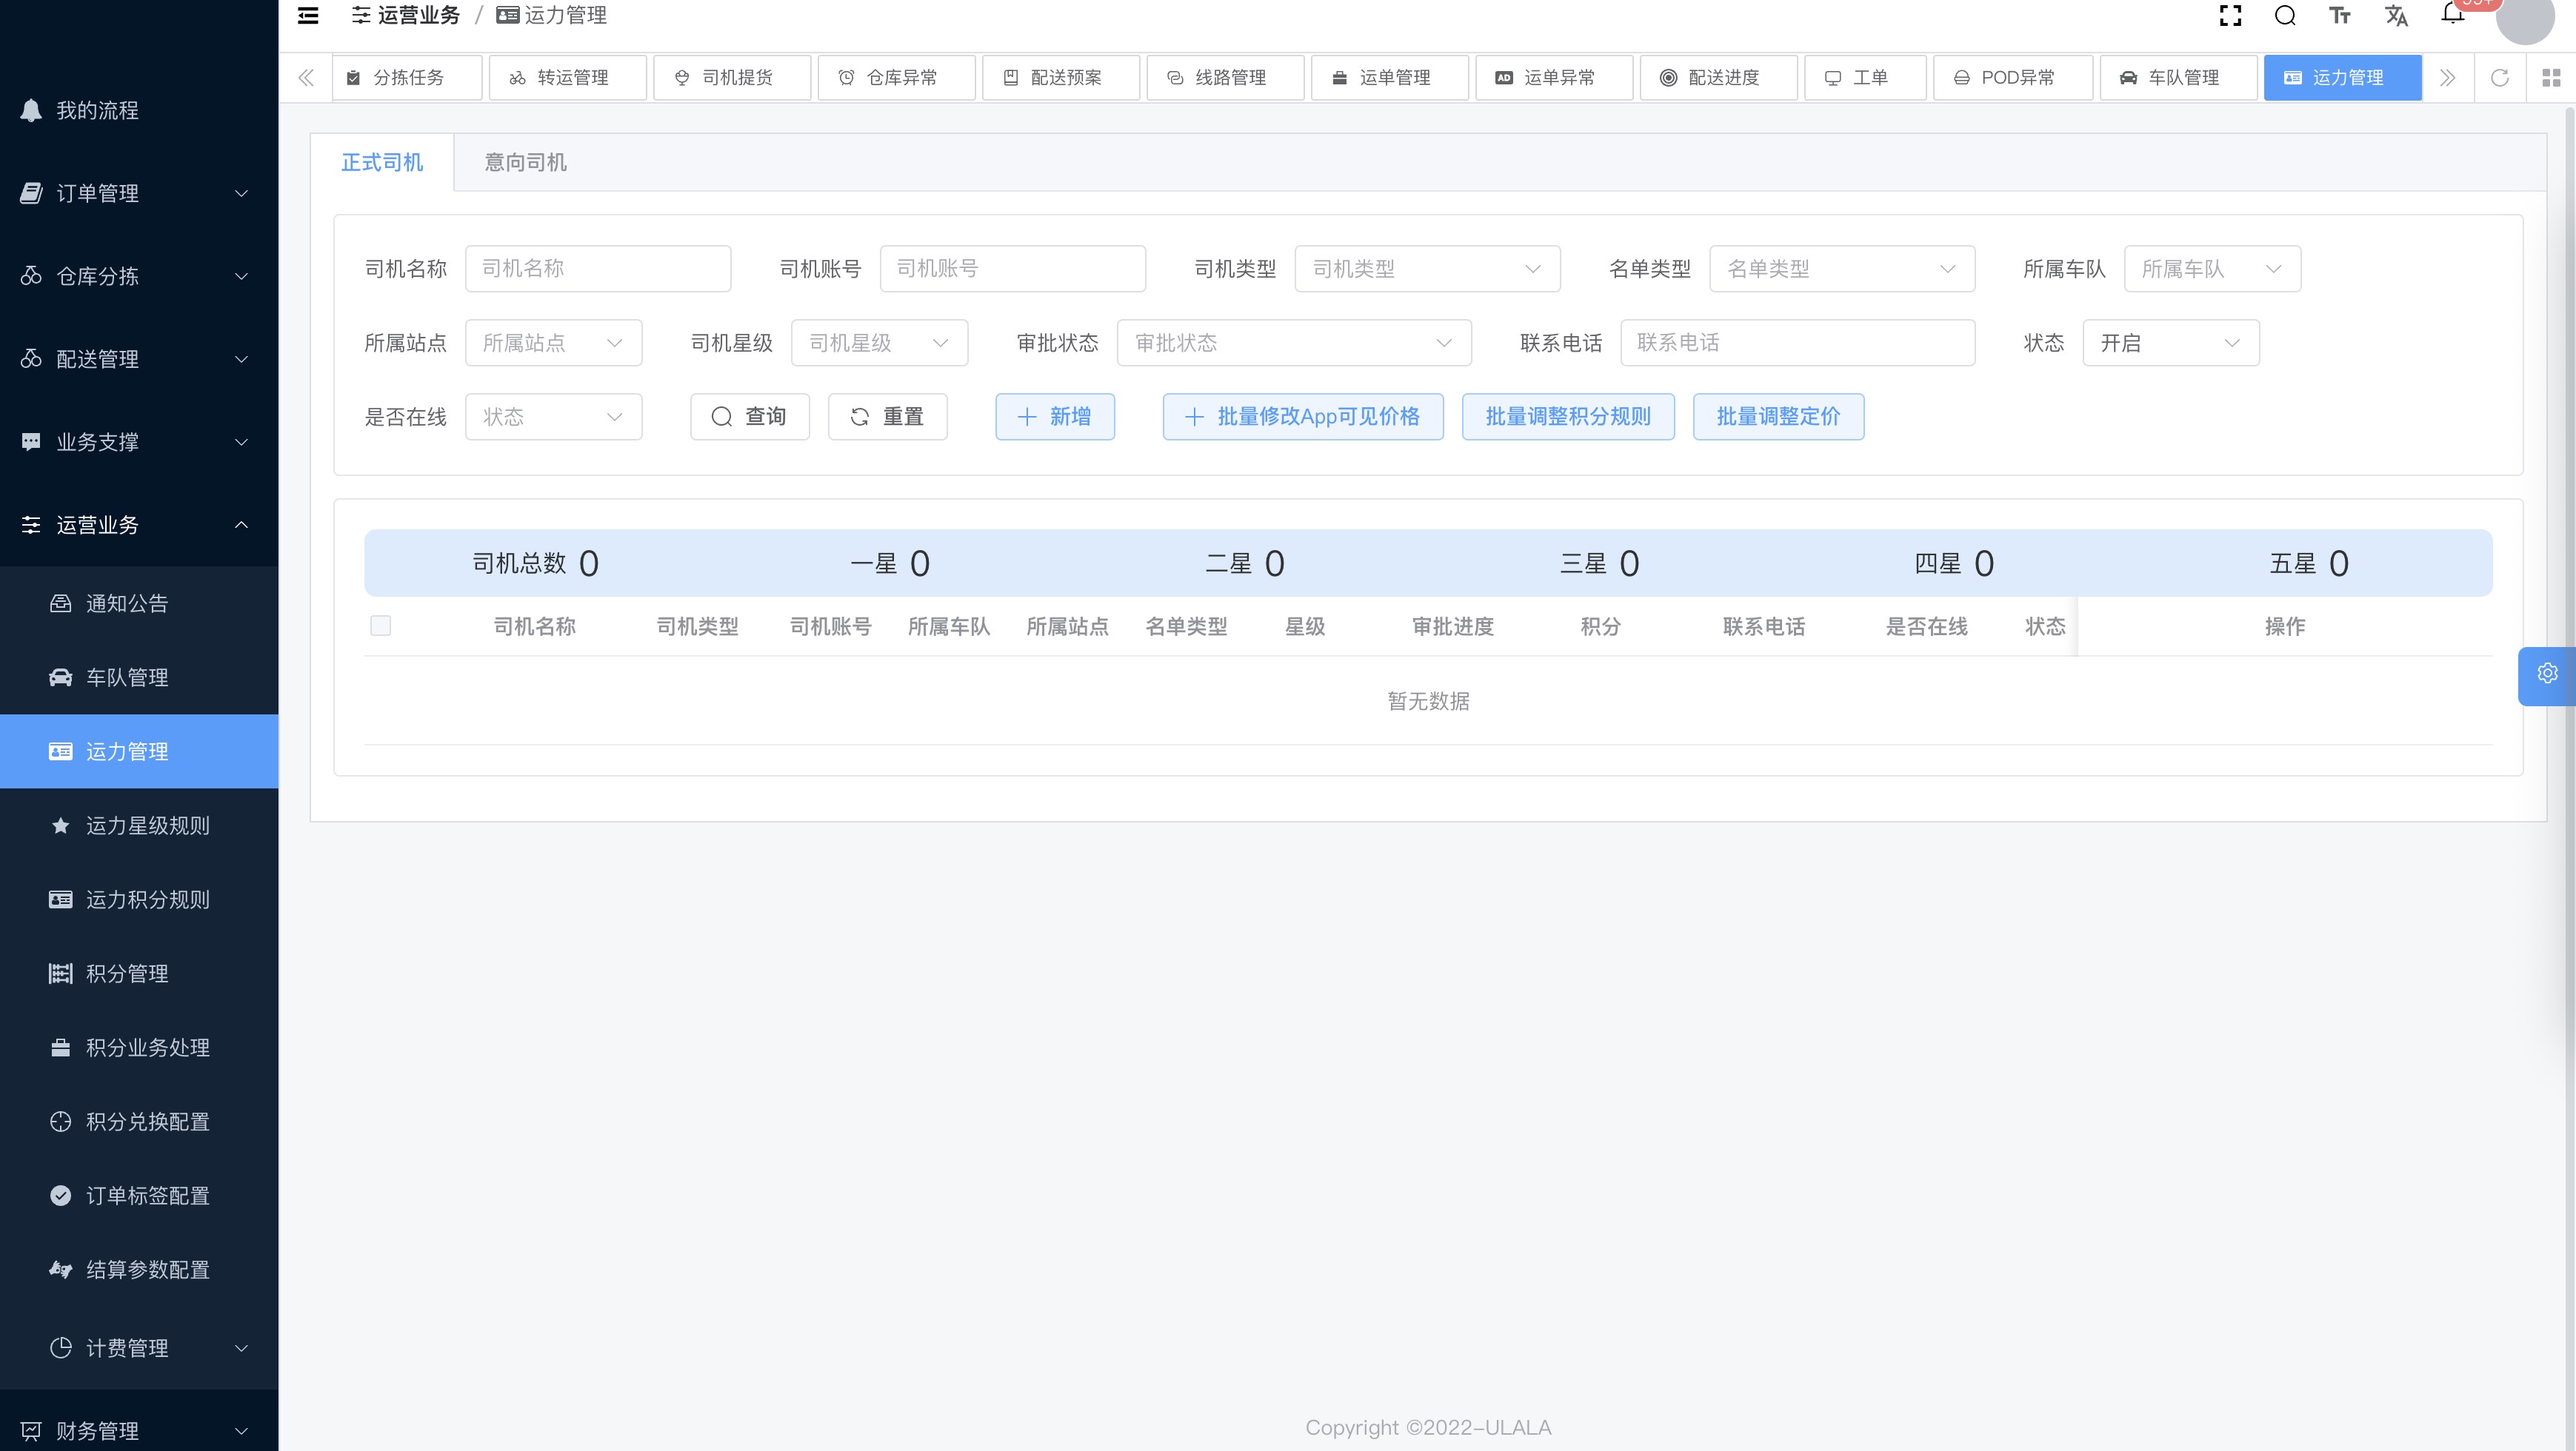Click the refresh icon in tab bar
Image resolution: width=2576 pixels, height=1451 pixels.
[x=2499, y=78]
